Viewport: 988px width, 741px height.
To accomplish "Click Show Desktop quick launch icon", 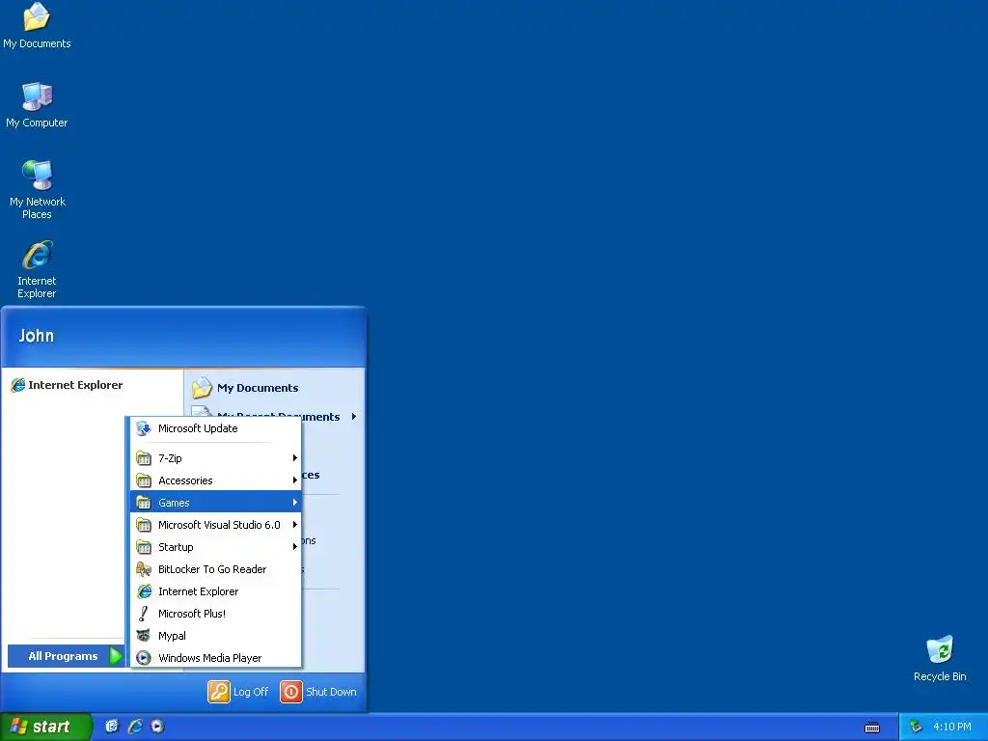I will tap(112, 727).
